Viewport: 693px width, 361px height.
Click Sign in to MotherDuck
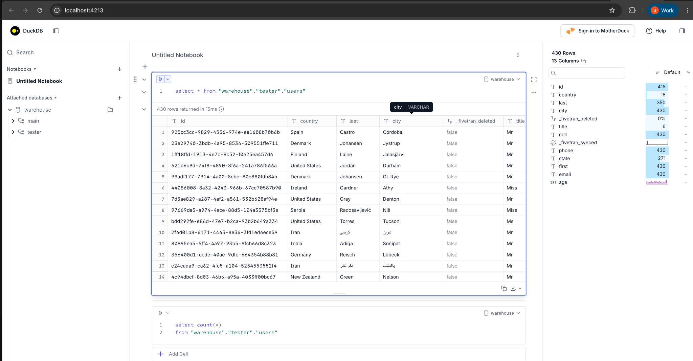click(x=597, y=31)
